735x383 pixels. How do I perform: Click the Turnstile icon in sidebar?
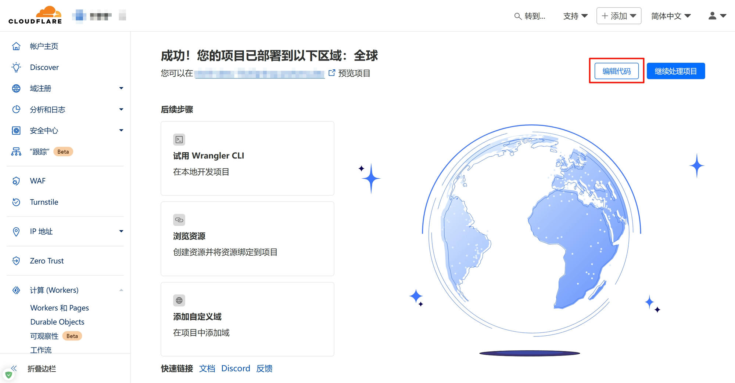click(x=16, y=202)
